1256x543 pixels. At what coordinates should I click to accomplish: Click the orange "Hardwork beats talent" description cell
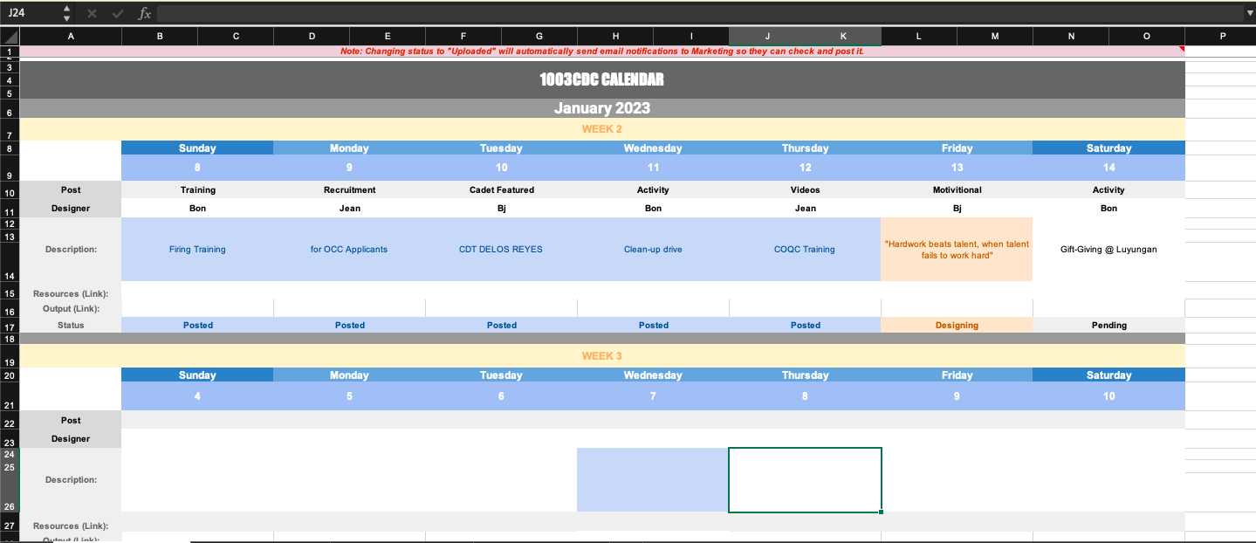[957, 249]
